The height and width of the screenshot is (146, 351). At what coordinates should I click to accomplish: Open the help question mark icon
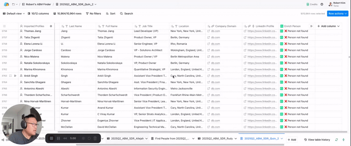pos(322,4)
